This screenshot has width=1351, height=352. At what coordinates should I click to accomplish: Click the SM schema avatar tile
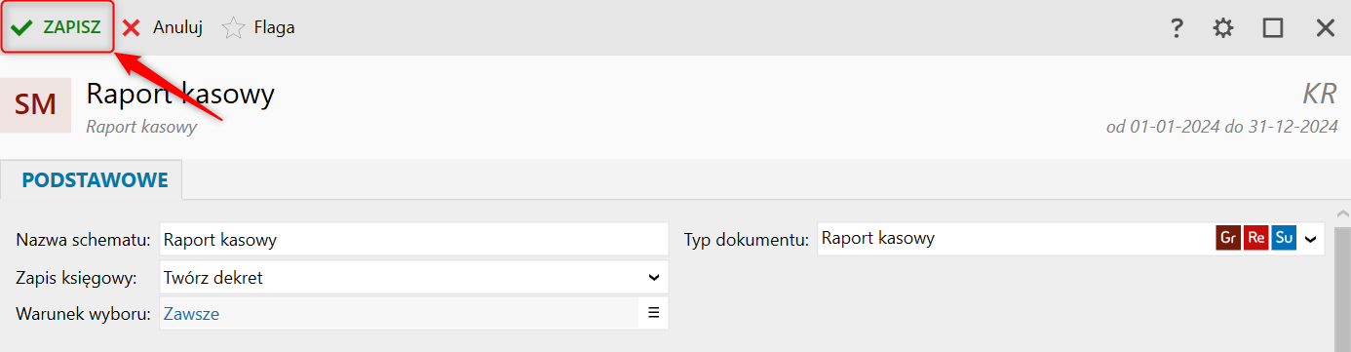coord(36,104)
